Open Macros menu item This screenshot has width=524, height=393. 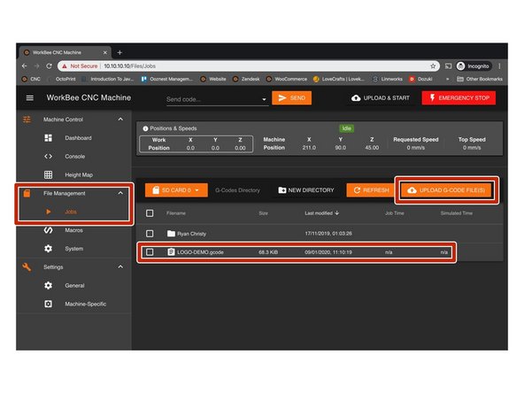[73, 230]
